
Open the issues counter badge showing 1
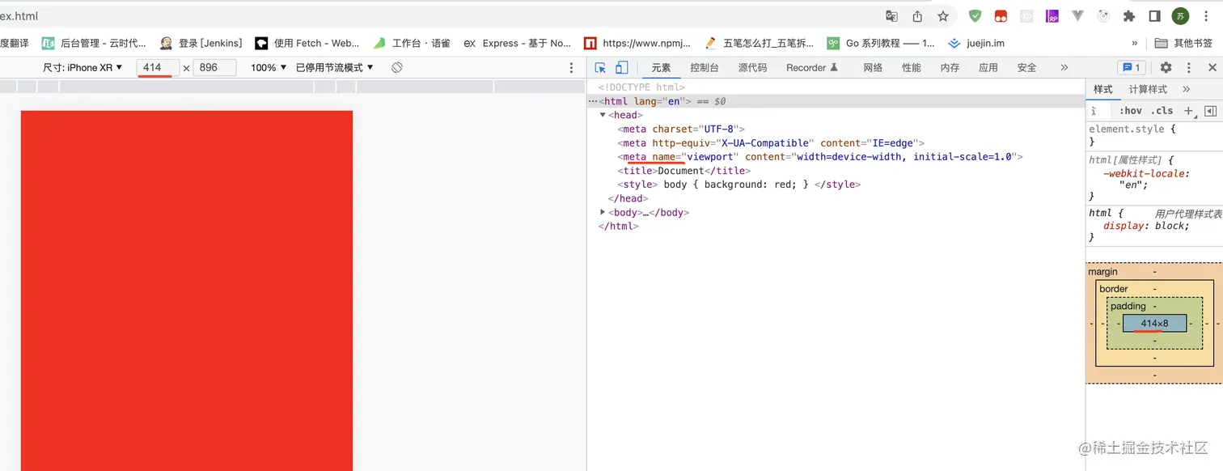tap(1131, 68)
